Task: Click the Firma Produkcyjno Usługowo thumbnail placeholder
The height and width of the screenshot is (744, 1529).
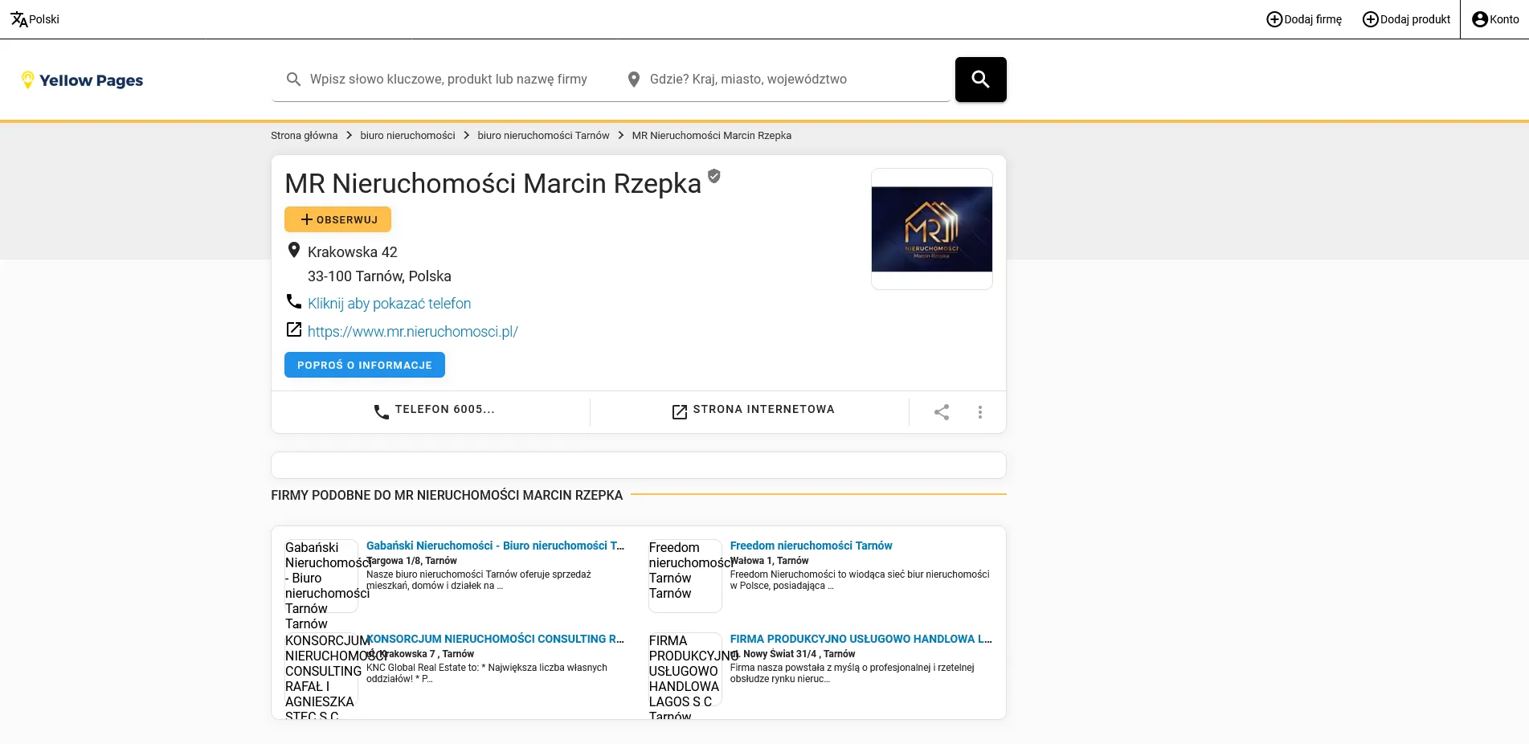Action: pyautogui.click(x=685, y=669)
